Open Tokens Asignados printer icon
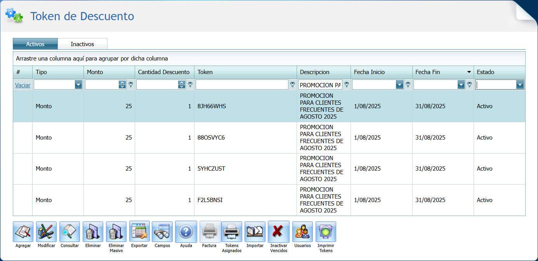Screen dimensions: 538x261 (x=232, y=232)
